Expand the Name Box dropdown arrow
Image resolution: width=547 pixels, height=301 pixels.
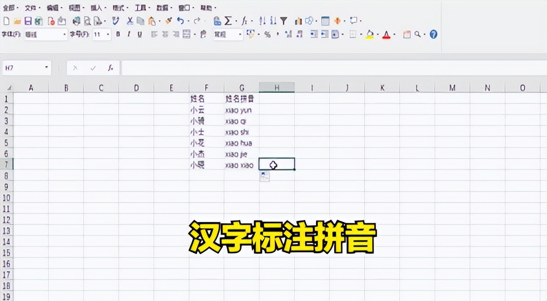[x=46, y=67]
